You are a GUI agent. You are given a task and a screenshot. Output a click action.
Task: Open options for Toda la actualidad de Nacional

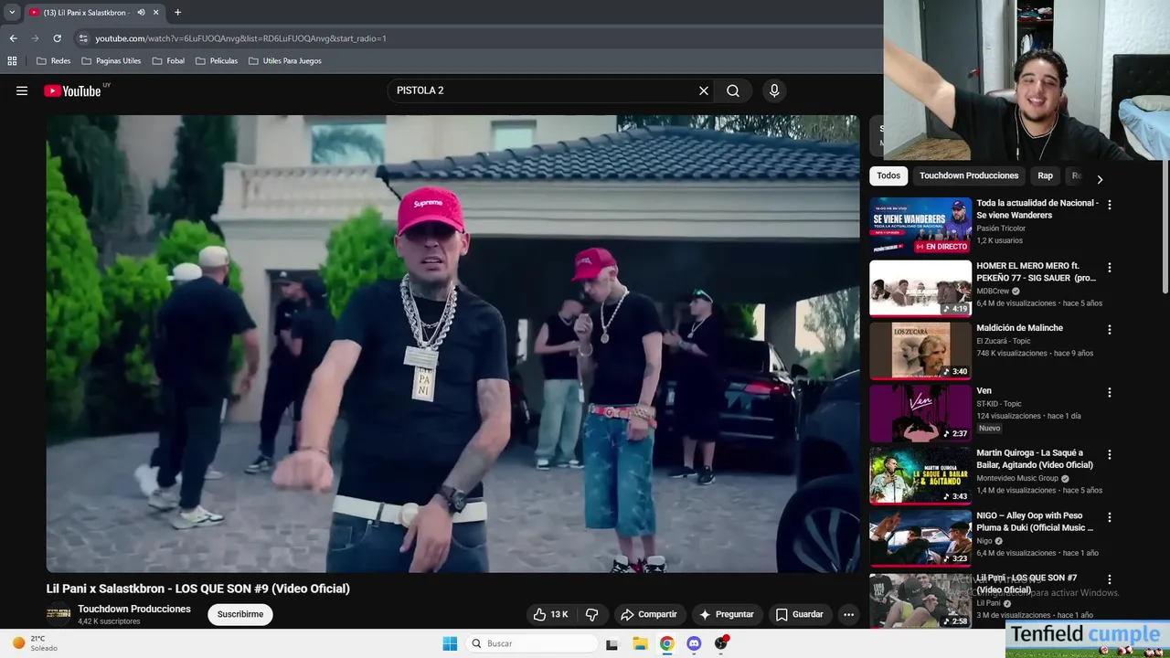pyautogui.click(x=1110, y=205)
